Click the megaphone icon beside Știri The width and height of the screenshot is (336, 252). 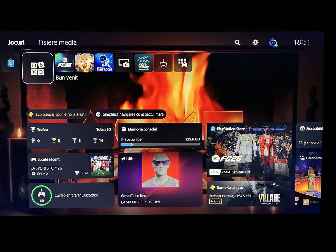click(x=124, y=158)
